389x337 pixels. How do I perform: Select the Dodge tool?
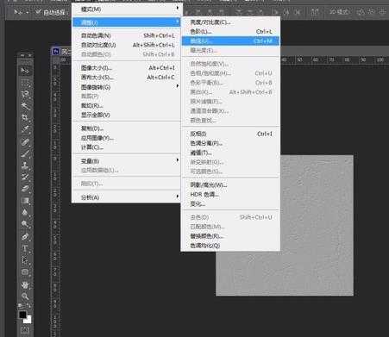pos(25,224)
